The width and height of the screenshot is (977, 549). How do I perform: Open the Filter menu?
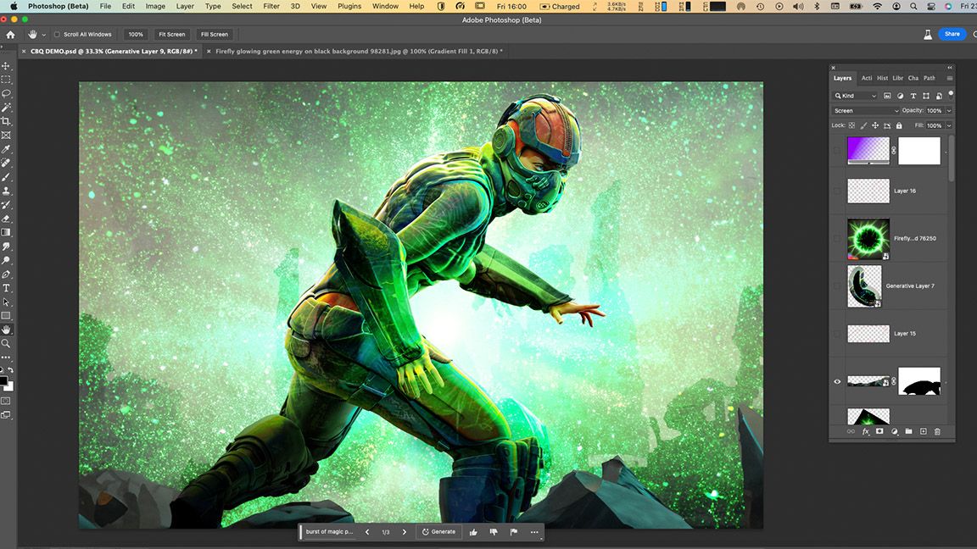[271, 6]
